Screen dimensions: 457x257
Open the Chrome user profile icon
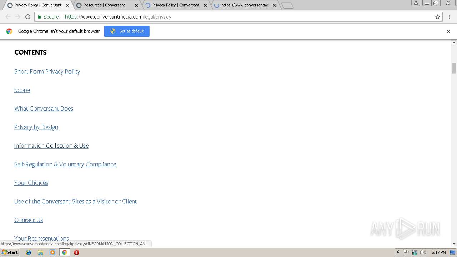coord(416,3)
